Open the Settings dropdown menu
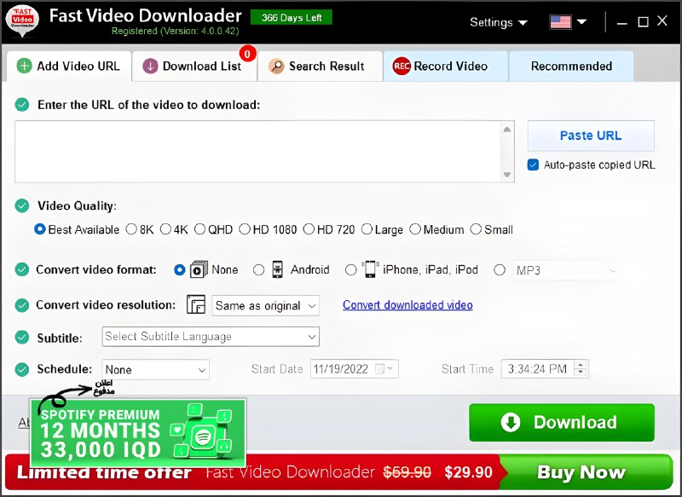 click(499, 22)
